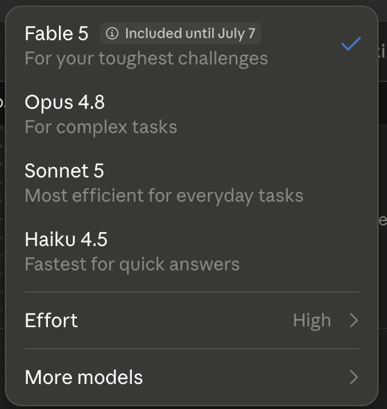Click the Effort label

tap(51, 320)
